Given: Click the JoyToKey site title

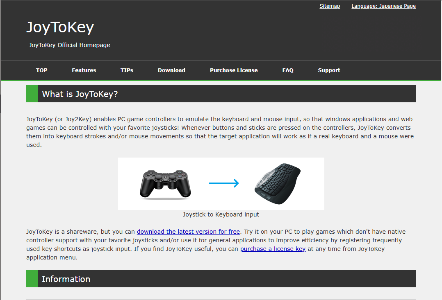Looking at the screenshot, I should tap(60, 27).
